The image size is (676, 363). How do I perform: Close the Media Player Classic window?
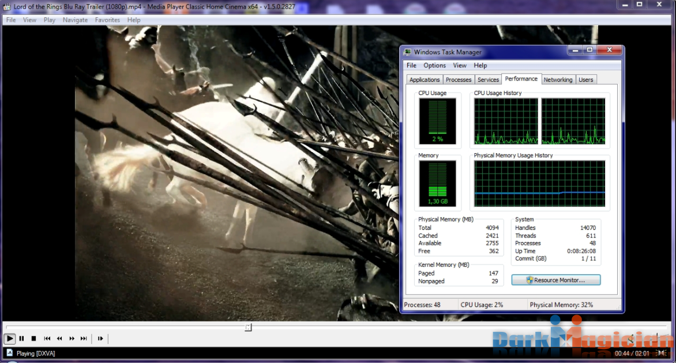point(659,4)
